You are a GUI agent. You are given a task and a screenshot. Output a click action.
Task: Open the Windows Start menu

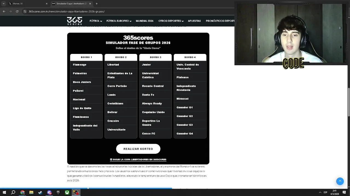pos(4,192)
